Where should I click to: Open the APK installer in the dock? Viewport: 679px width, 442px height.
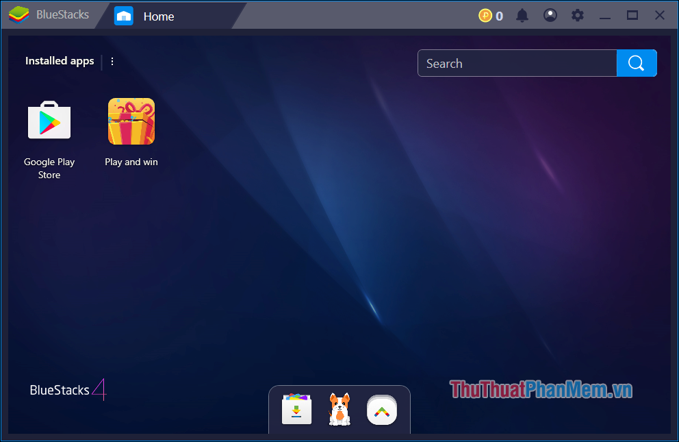[296, 410]
